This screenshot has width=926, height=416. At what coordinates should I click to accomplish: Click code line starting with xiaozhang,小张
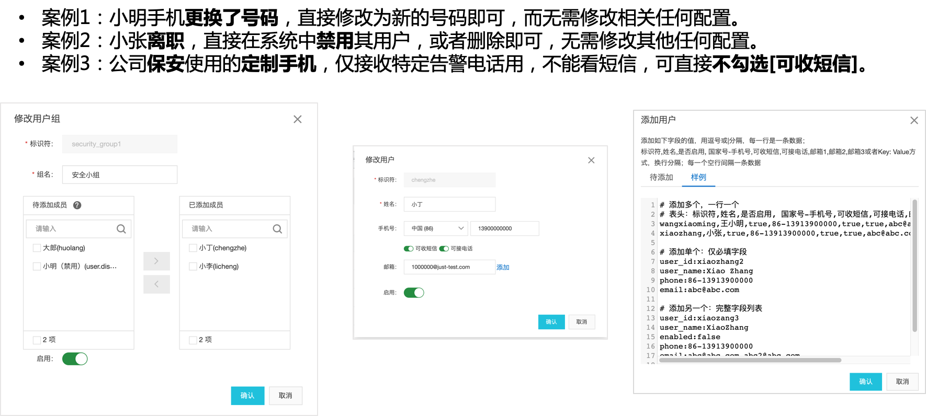(x=785, y=233)
